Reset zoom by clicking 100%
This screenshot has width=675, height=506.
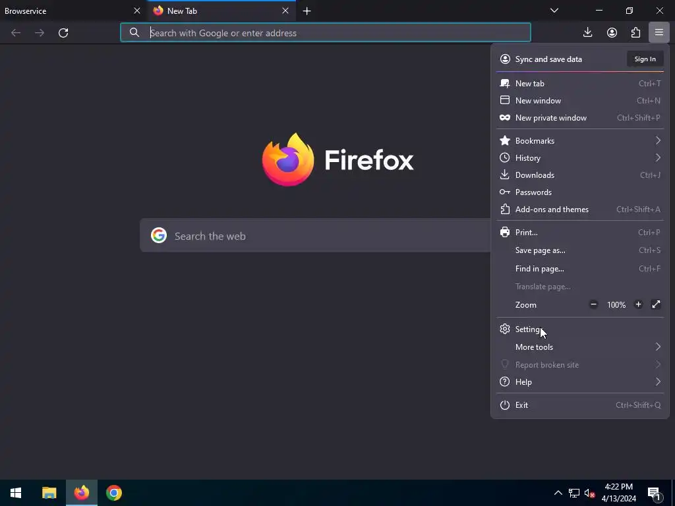tap(616, 304)
